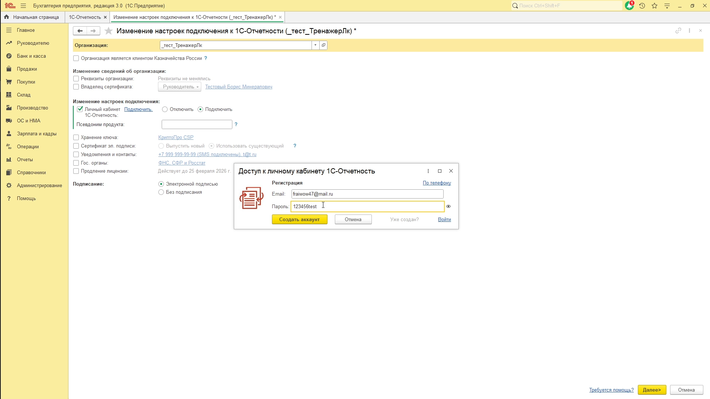Close the 1С-Отчетность tab
Image resolution: width=710 pixels, height=399 pixels.
click(x=105, y=17)
